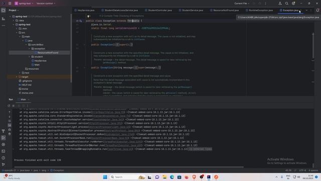Open the Build tool window hammer icon

(x=4, y=131)
